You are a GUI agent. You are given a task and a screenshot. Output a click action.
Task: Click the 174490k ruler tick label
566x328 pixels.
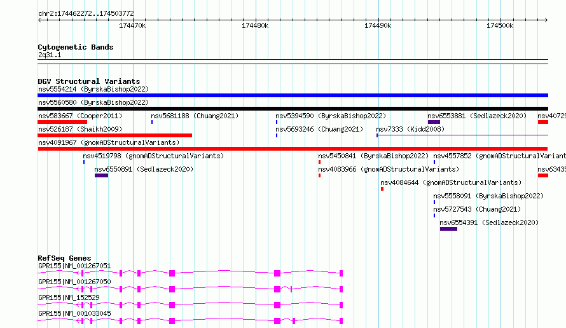pyautogui.click(x=378, y=25)
